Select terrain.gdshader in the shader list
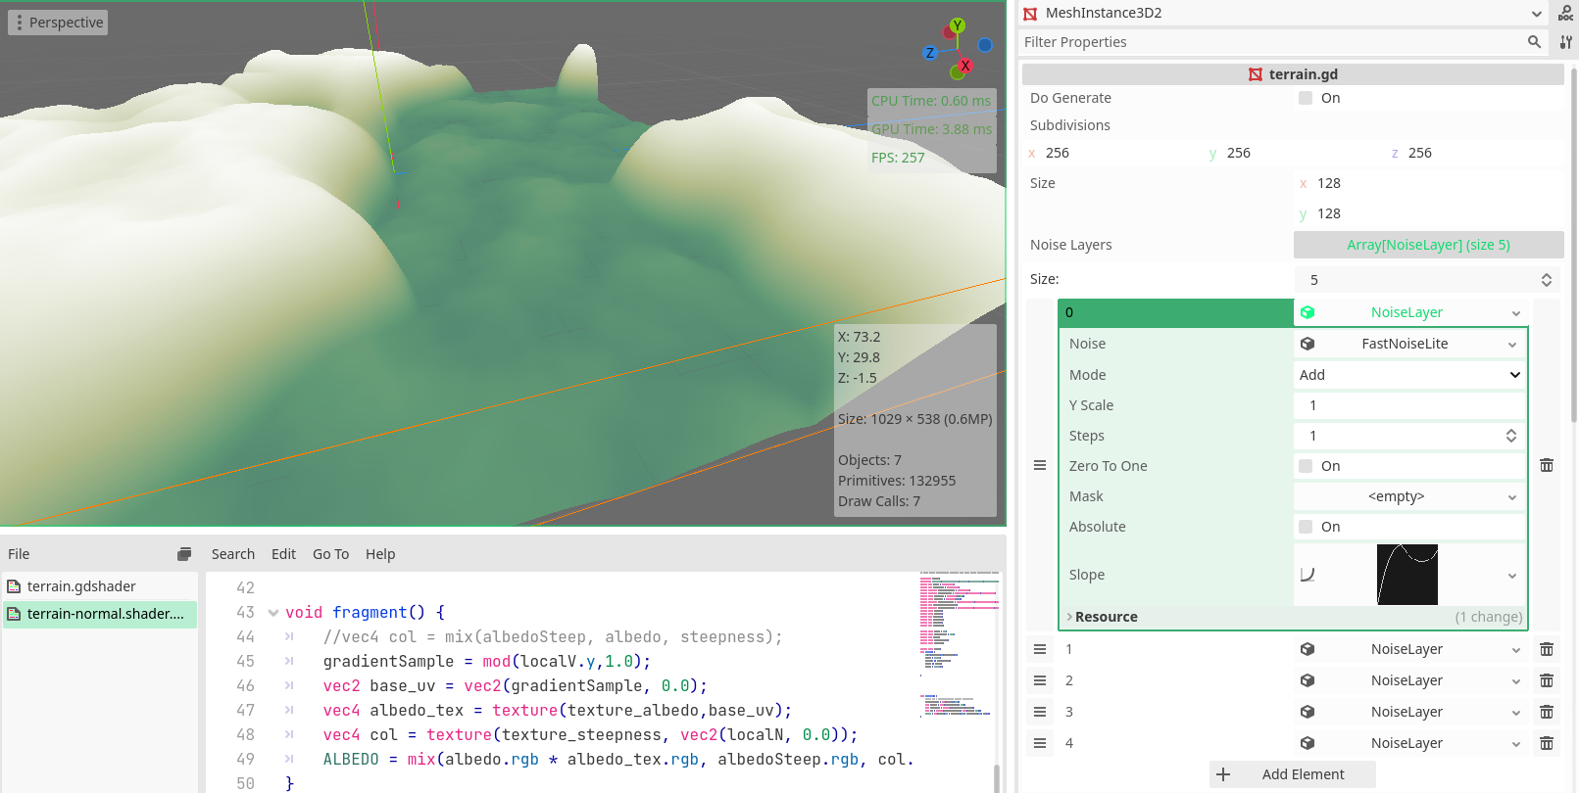1579x793 pixels. click(100, 586)
